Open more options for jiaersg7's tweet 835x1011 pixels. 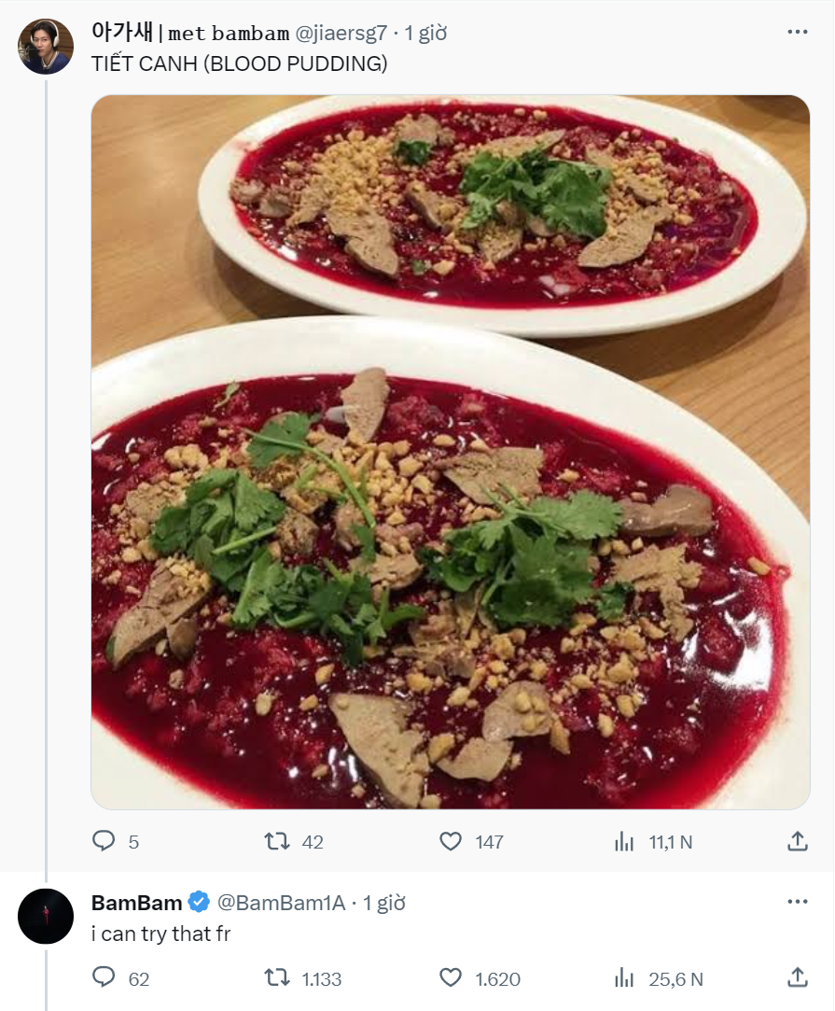coord(797,32)
